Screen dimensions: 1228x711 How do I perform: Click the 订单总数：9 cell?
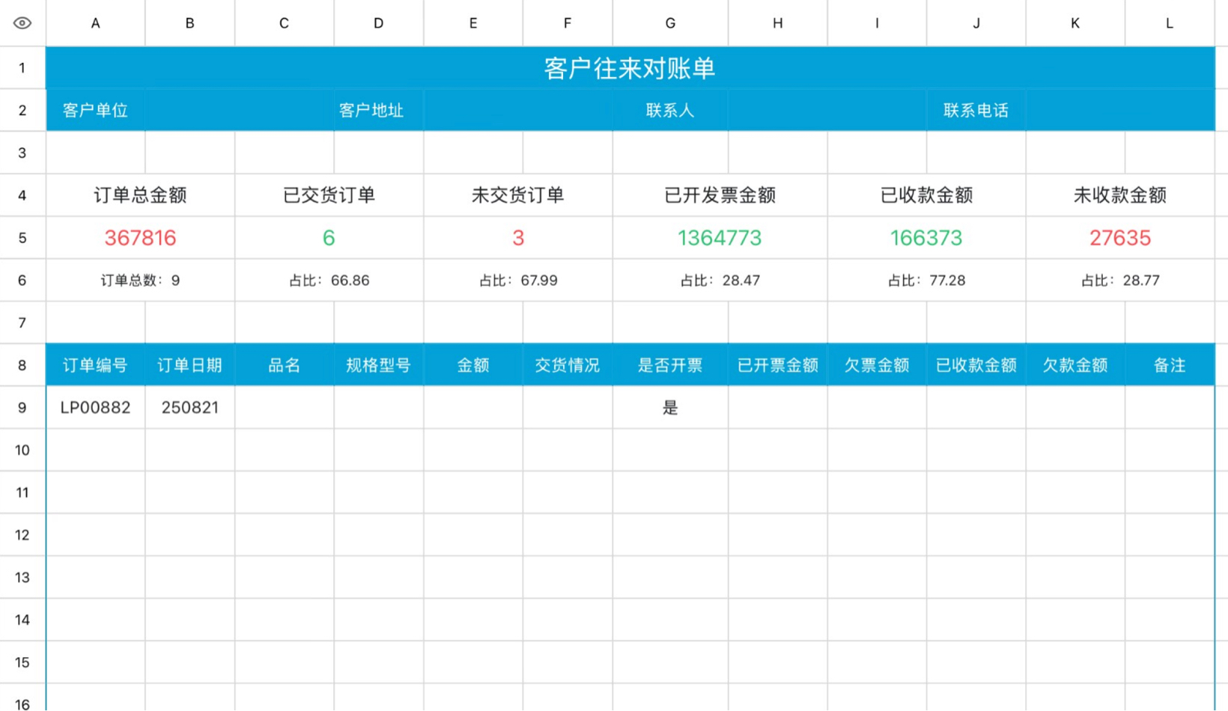coord(141,281)
